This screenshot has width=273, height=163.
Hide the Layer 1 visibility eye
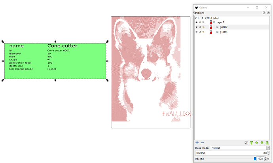(196, 23)
